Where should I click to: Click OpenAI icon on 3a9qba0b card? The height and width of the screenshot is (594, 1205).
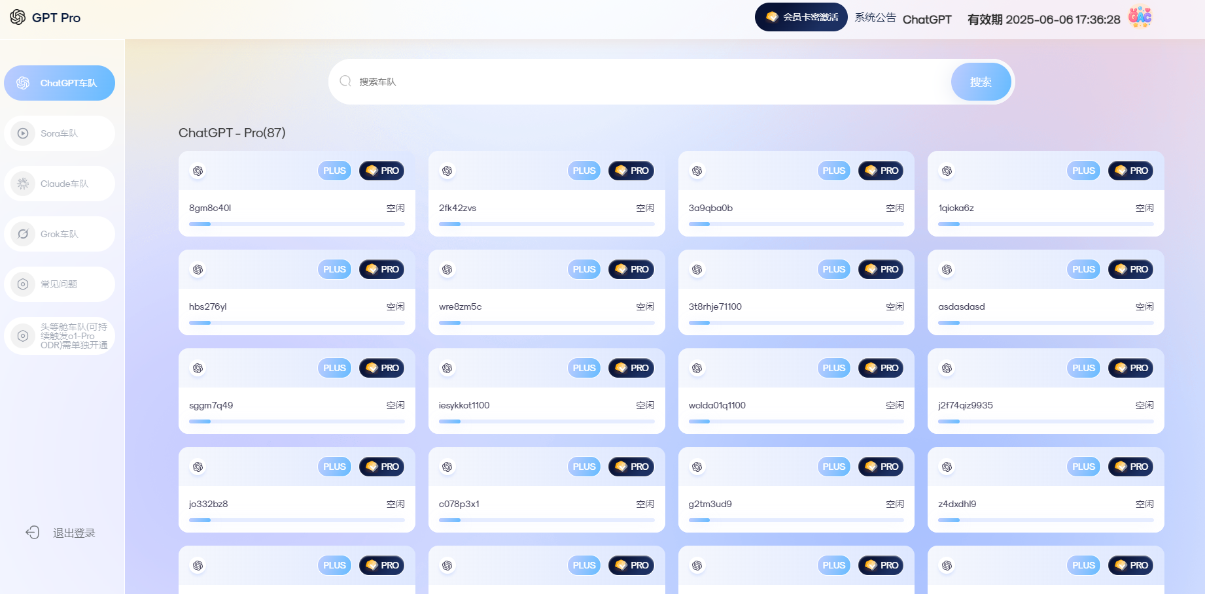tap(697, 171)
